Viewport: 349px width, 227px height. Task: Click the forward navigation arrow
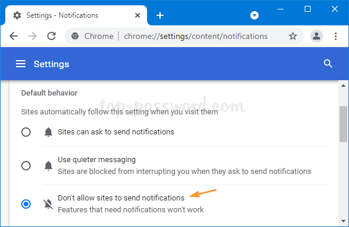point(32,36)
